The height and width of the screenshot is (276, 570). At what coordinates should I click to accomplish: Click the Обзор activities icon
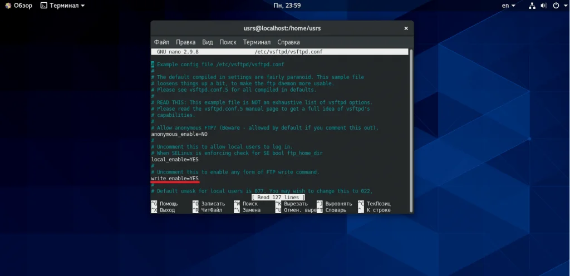8,6
